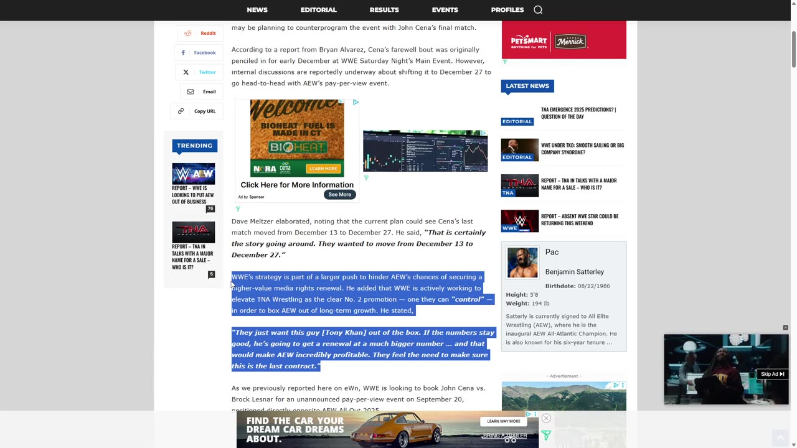Close the bottom car banner ad
Image resolution: width=797 pixels, height=448 pixels.
pos(546,418)
